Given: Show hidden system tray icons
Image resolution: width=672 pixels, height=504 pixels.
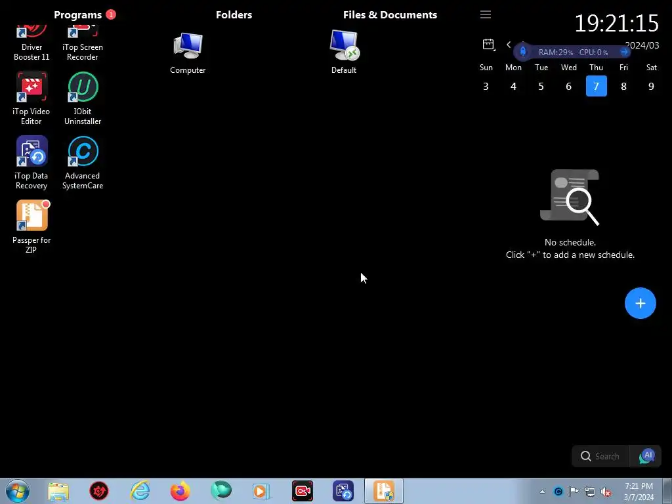Looking at the screenshot, I should [542, 492].
